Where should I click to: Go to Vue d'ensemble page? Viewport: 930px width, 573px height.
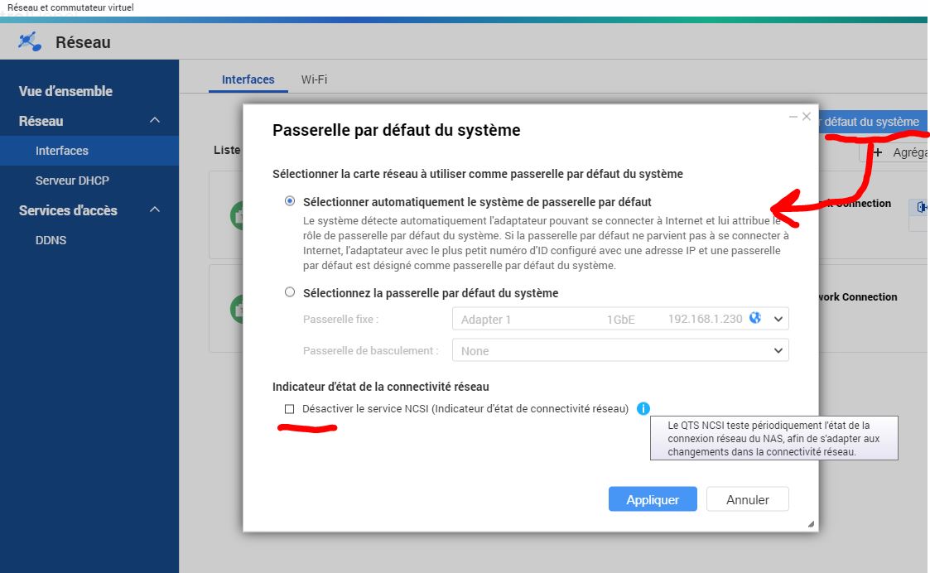point(65,91)
